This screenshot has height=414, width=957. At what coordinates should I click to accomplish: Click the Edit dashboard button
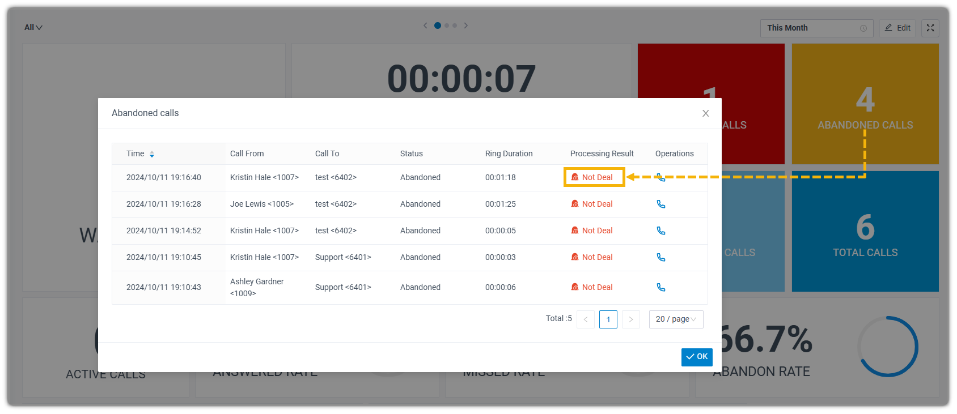pos(897,28)
